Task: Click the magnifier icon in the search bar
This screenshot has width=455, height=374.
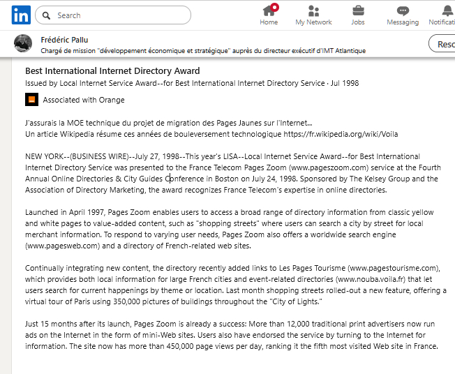Action: pyautogui.click(x=46, y=15)
